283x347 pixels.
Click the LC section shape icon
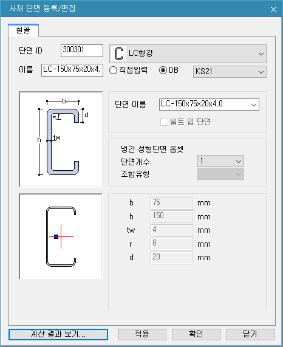[119, 53]
